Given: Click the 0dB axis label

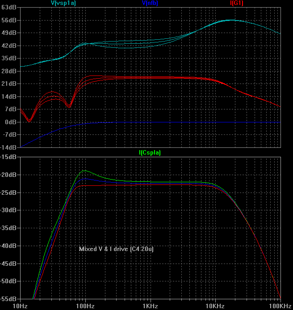Looking at the screenshot, I should [10, 122].
